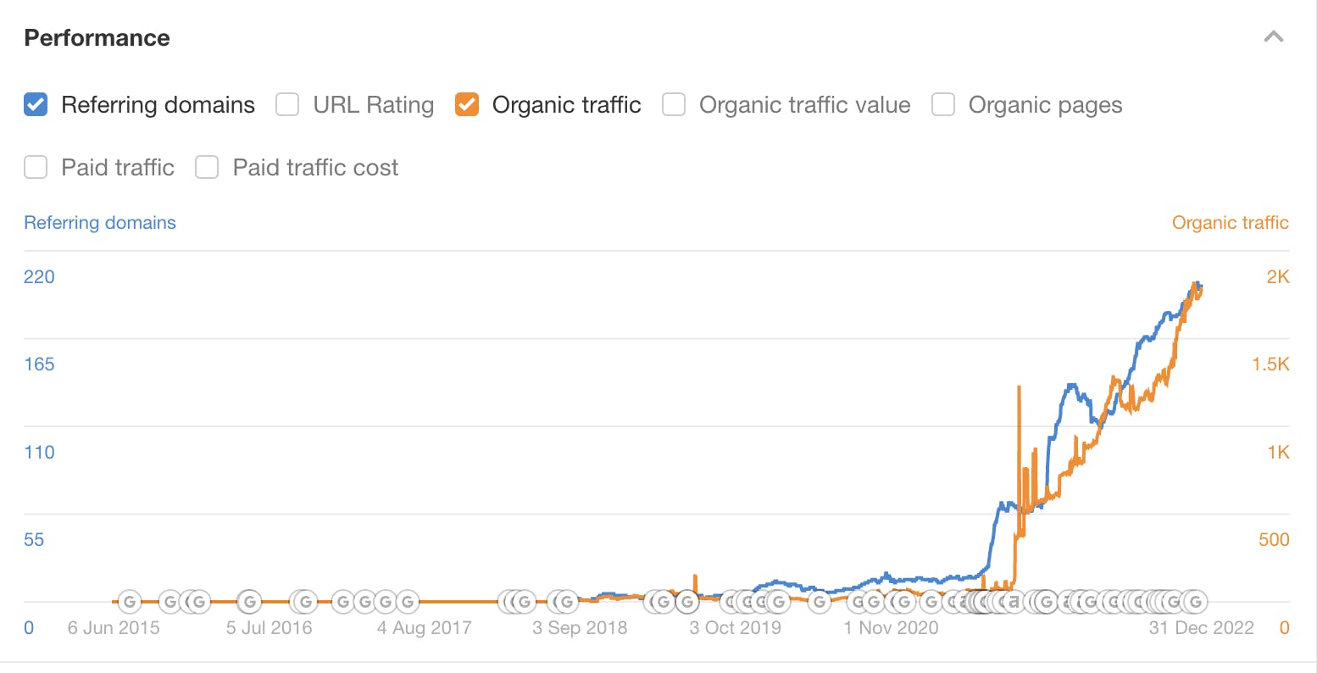The width and height of the screenshot is (1317, 673).
Task: Select the Google marker above 5 Jul 2016
Action: [249, 602]
